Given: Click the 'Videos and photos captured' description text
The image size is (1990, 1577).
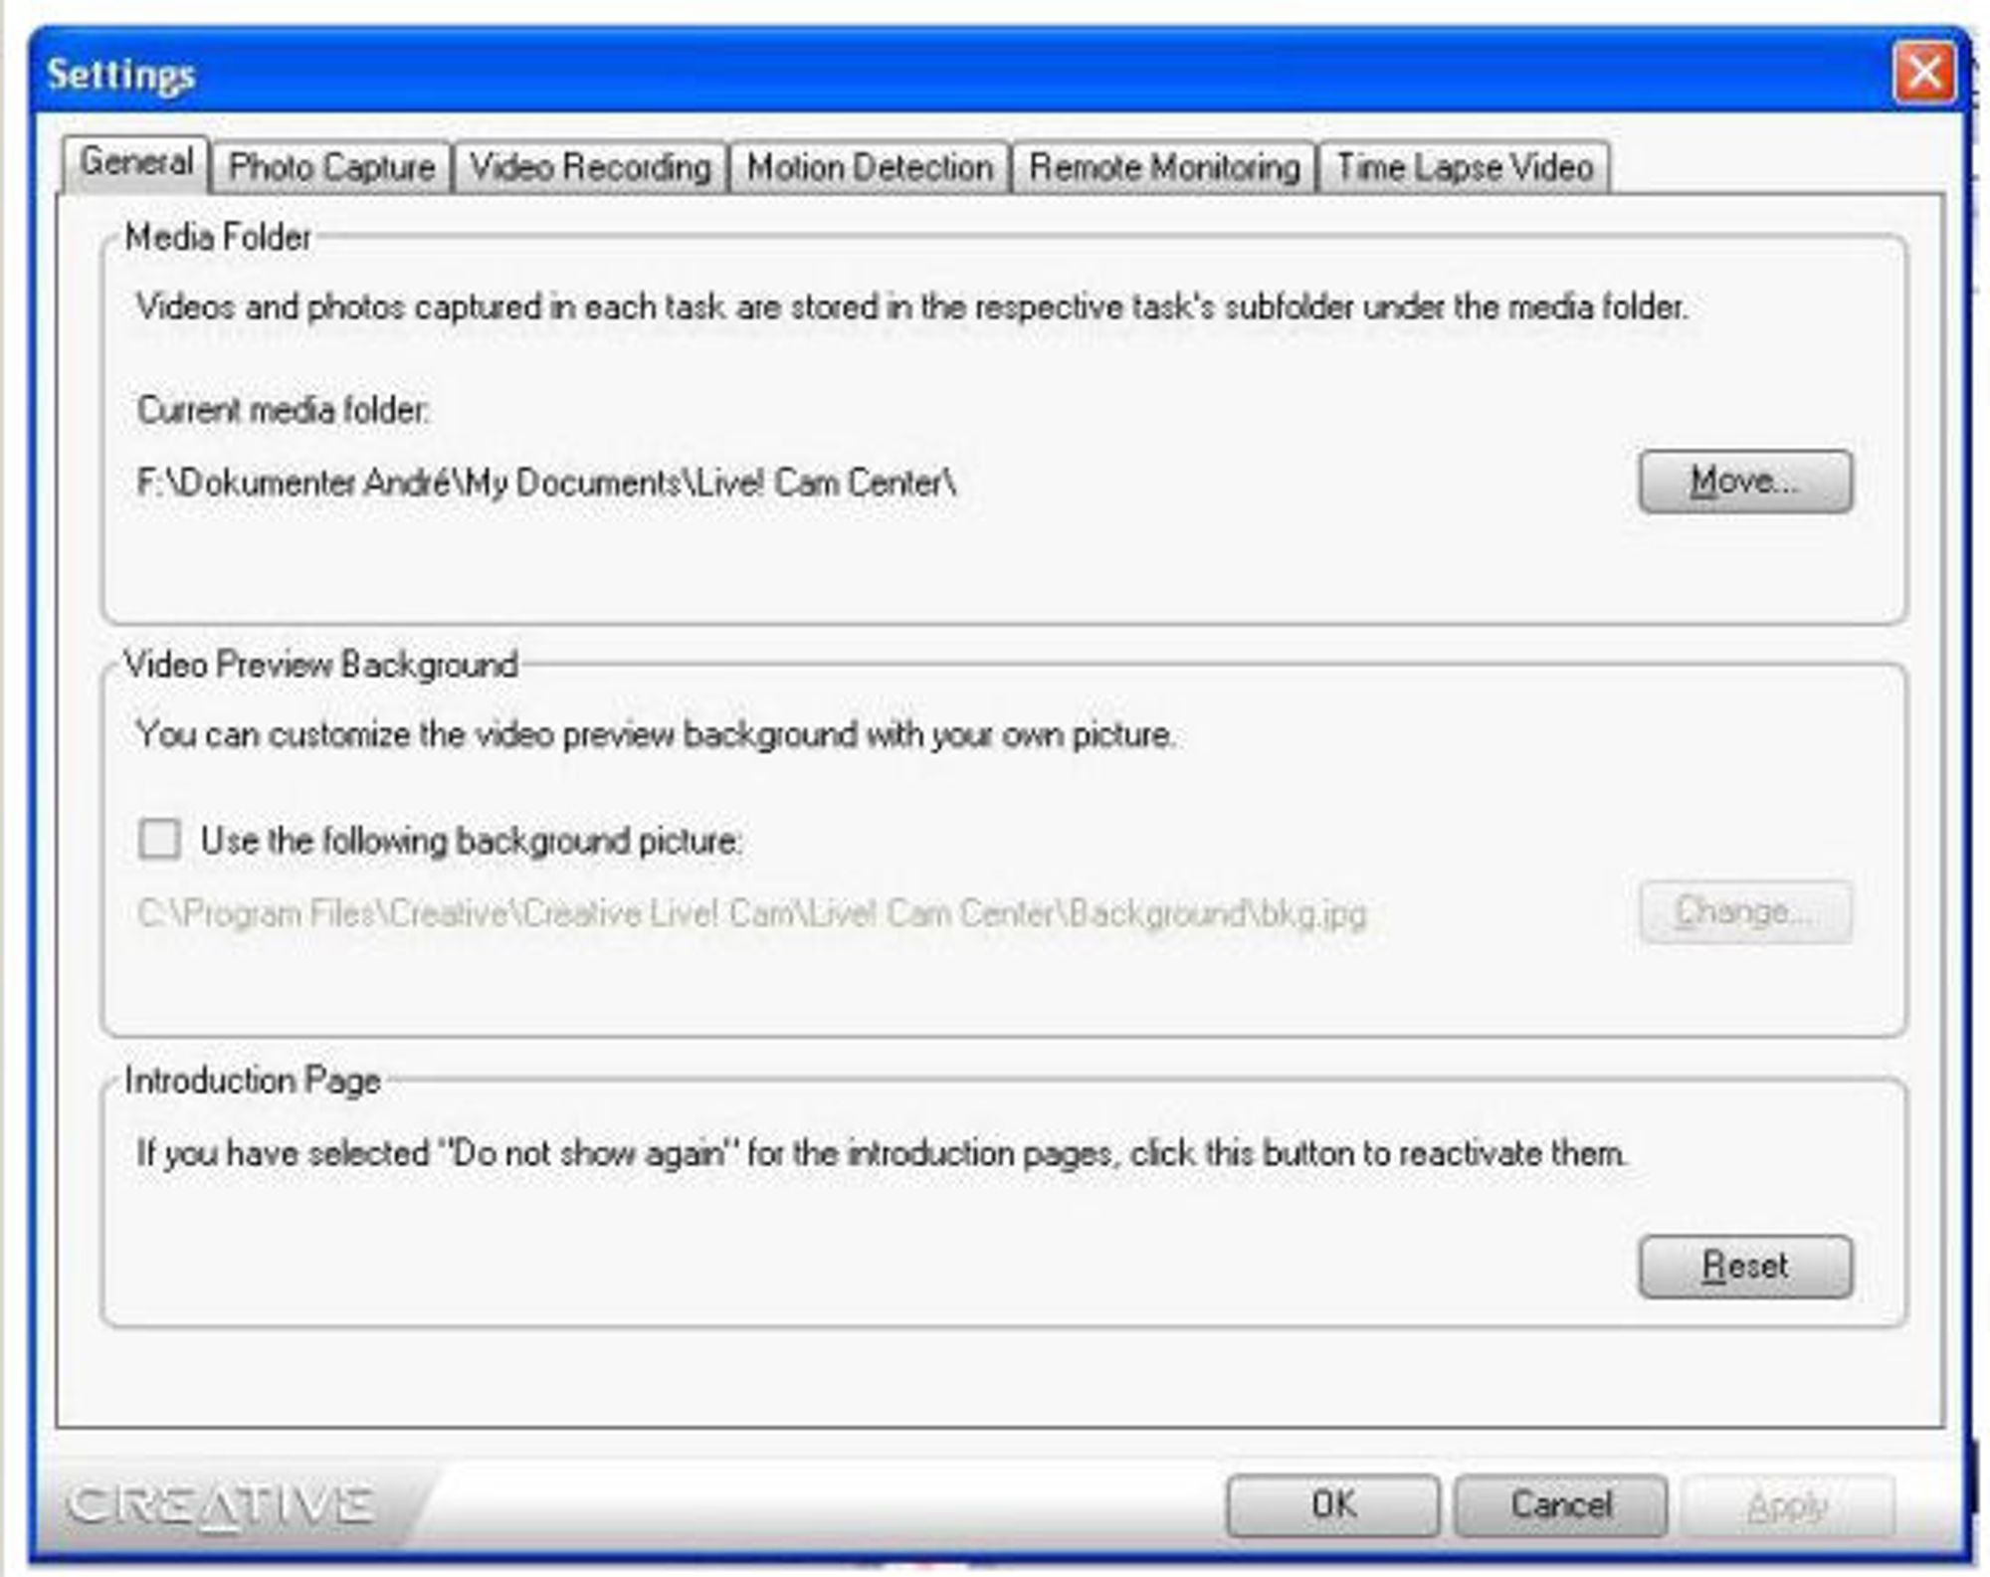Looking at the screenshot, I should pos(911,307).
